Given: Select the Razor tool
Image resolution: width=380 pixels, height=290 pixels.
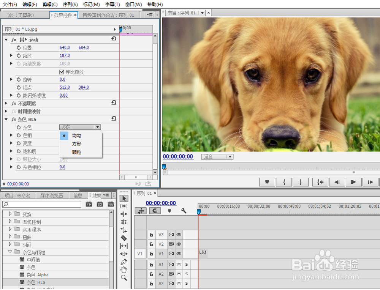Looking at the screenshot, I should pyautogui.click(x=124, y=238).
